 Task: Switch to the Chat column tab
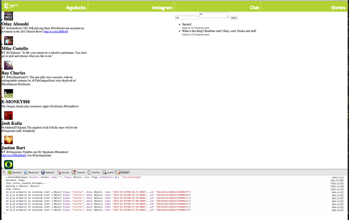(254, 8)
